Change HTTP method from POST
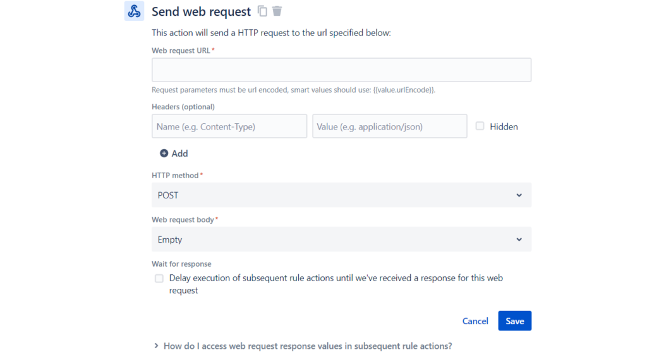647x364 pixels. point(341,195)
